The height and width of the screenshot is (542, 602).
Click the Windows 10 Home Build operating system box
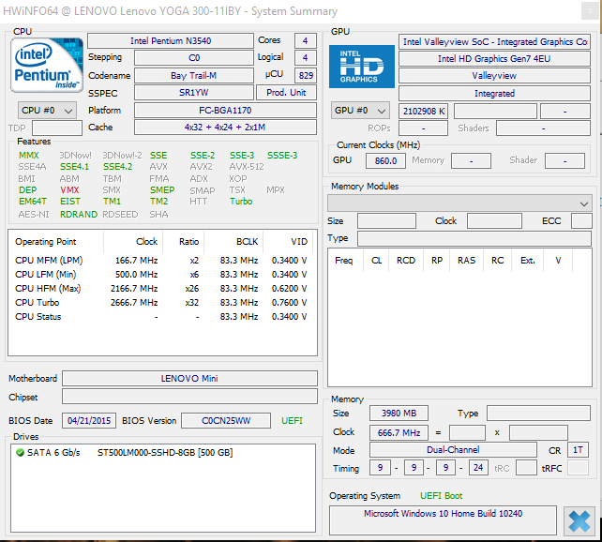coord(443,515)
